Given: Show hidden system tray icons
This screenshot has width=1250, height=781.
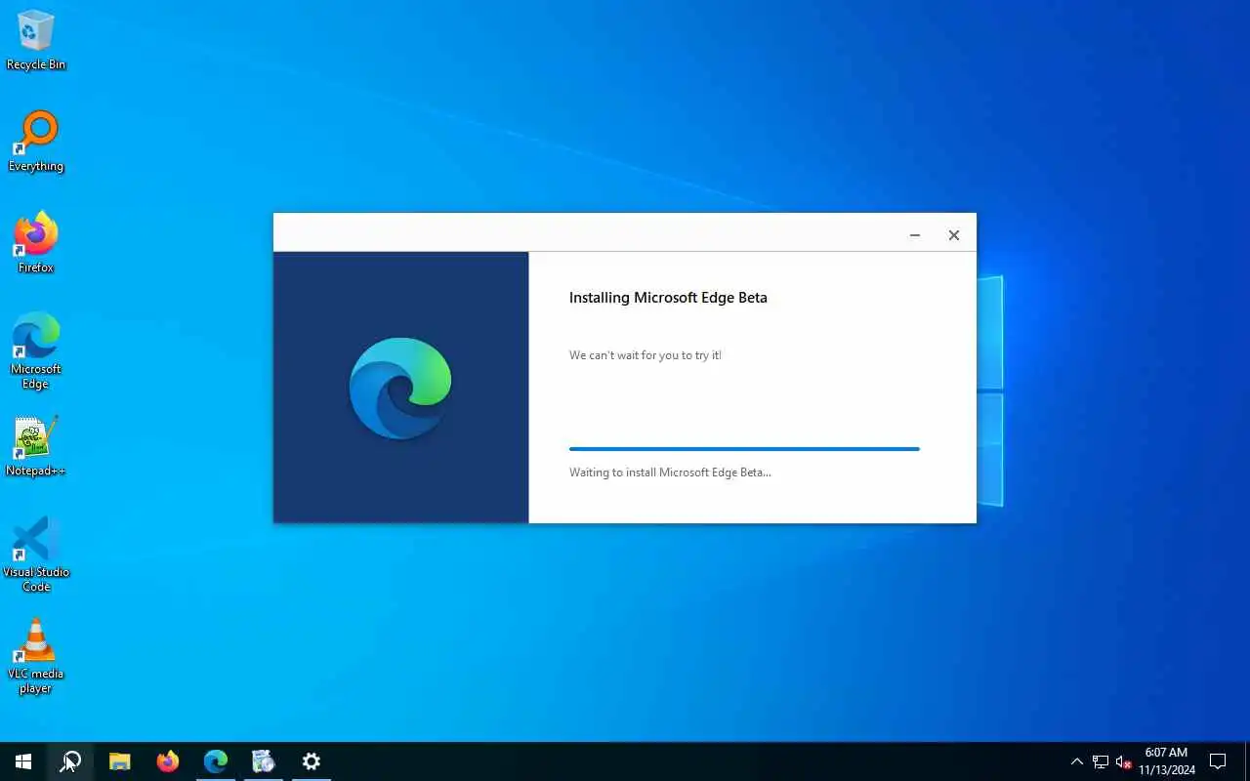Looking at the screenshot, I should tap(1077, 761).
